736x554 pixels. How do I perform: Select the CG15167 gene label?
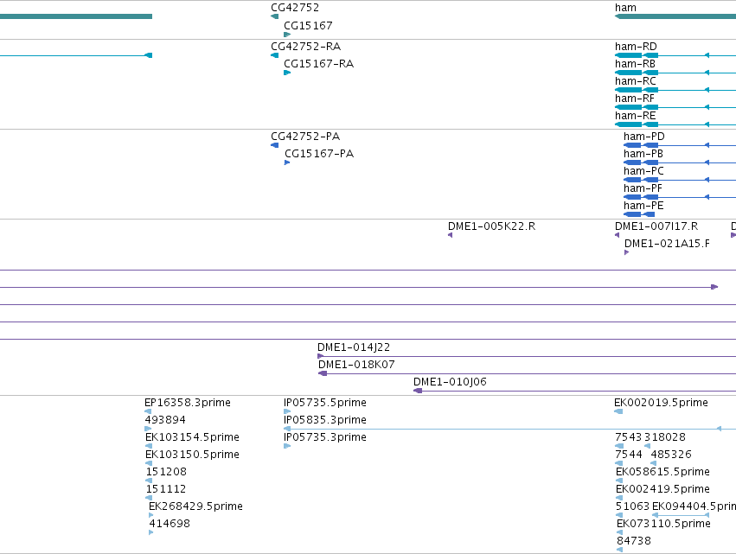click(x=308, y=25)
